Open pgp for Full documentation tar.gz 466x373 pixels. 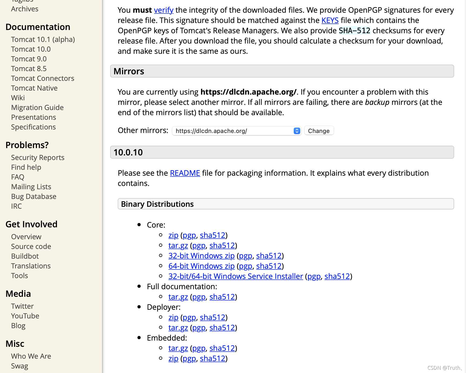point(199,297)
